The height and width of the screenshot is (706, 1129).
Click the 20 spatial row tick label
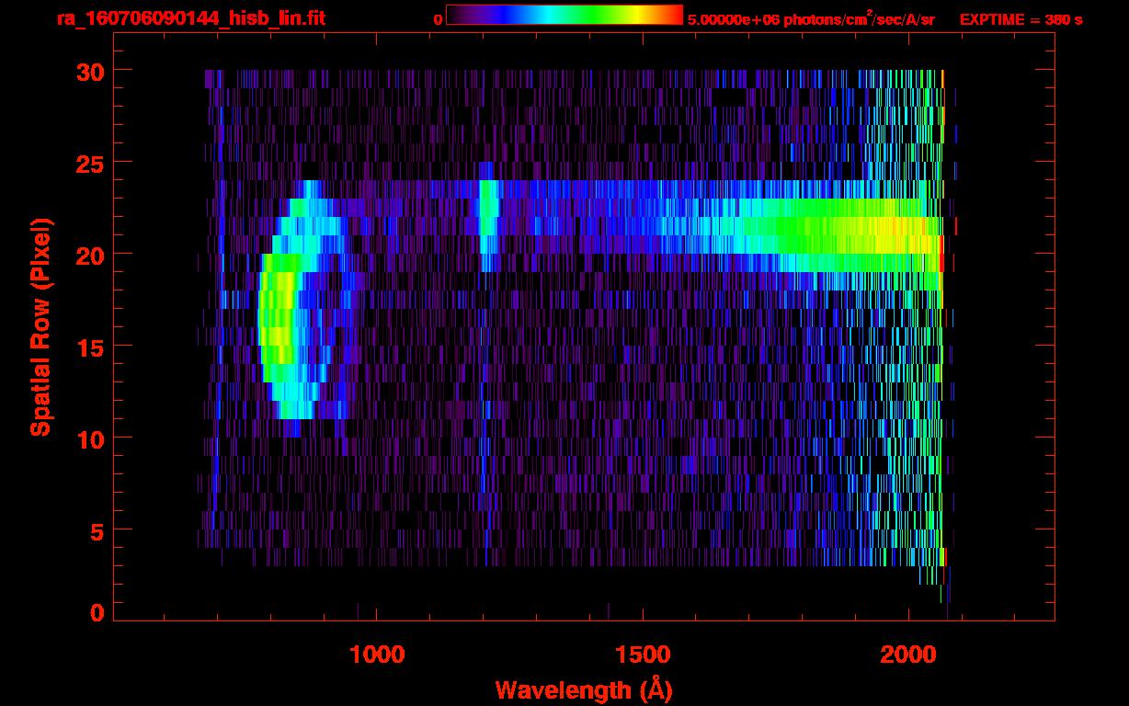click(91, 255)
